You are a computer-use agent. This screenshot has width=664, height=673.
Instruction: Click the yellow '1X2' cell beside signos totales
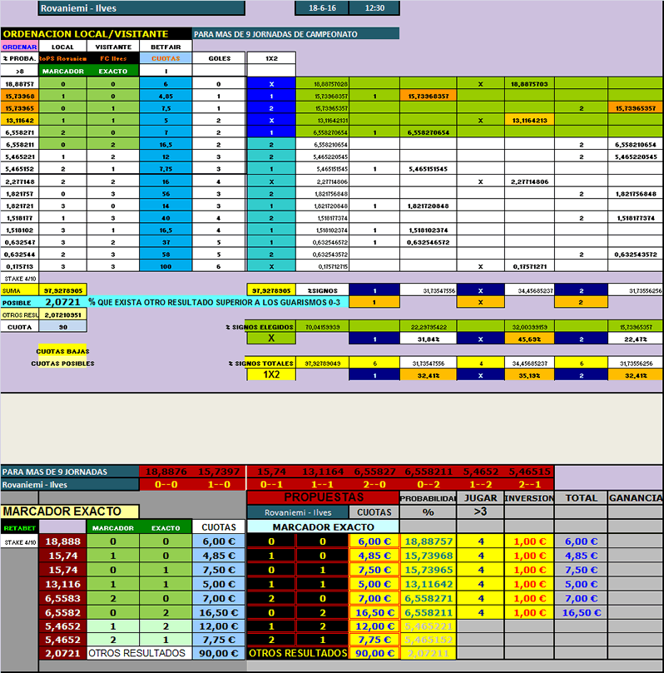click(271, 374)
